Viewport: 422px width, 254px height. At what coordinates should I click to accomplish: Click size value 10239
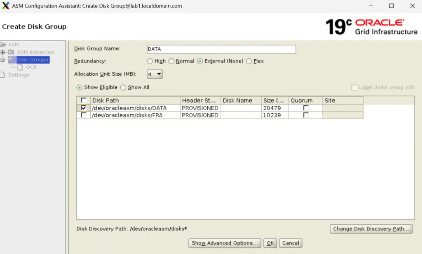pos(275,115)
